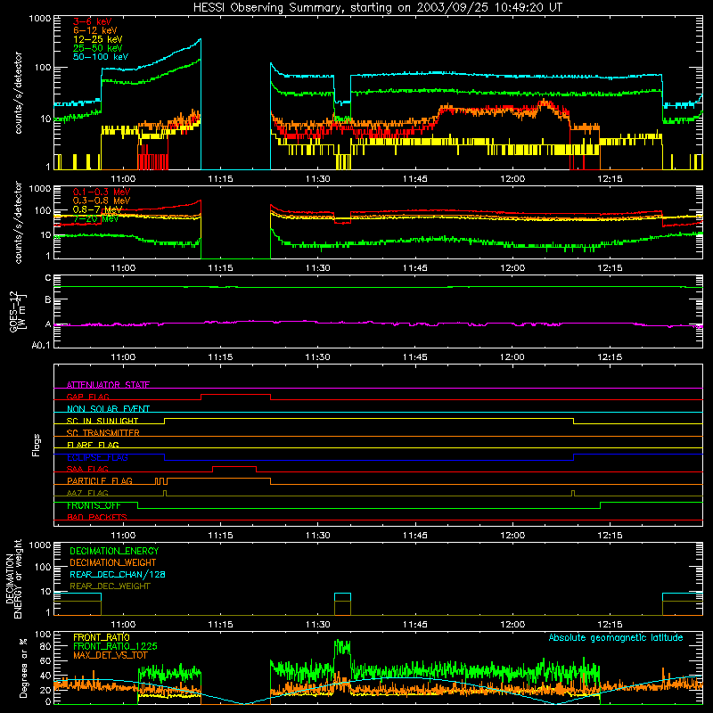Select the SC_IN_SUNLIGHT flag label
713x713 pixels.
(102, 421)
